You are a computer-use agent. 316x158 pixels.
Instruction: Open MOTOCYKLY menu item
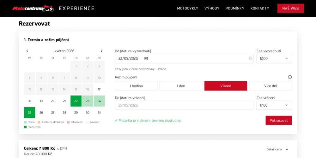(188, 9)
